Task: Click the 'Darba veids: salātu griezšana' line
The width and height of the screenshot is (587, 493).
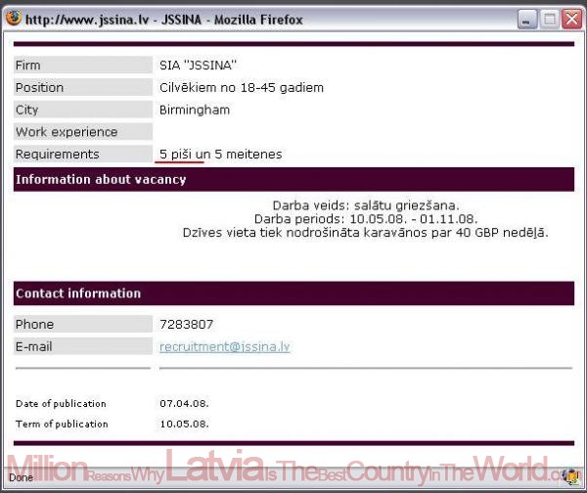Action: tap(365, 206)
